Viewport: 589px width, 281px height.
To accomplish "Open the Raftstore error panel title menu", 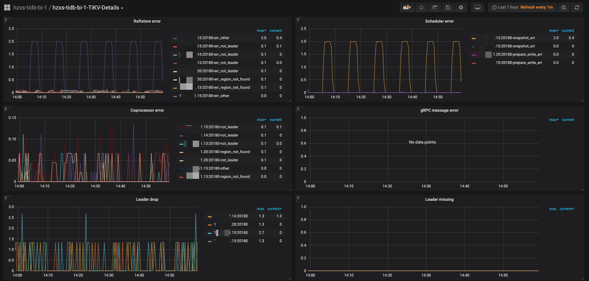I will pos(147,21).
